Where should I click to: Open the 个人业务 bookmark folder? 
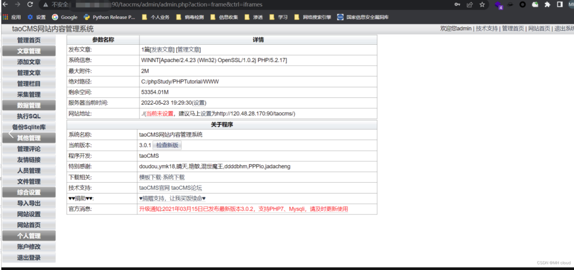click(x=156, y=17)
